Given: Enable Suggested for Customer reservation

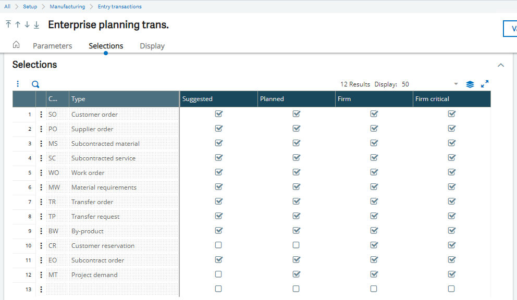Looking at the screenshot, I should tap(218, 245).
